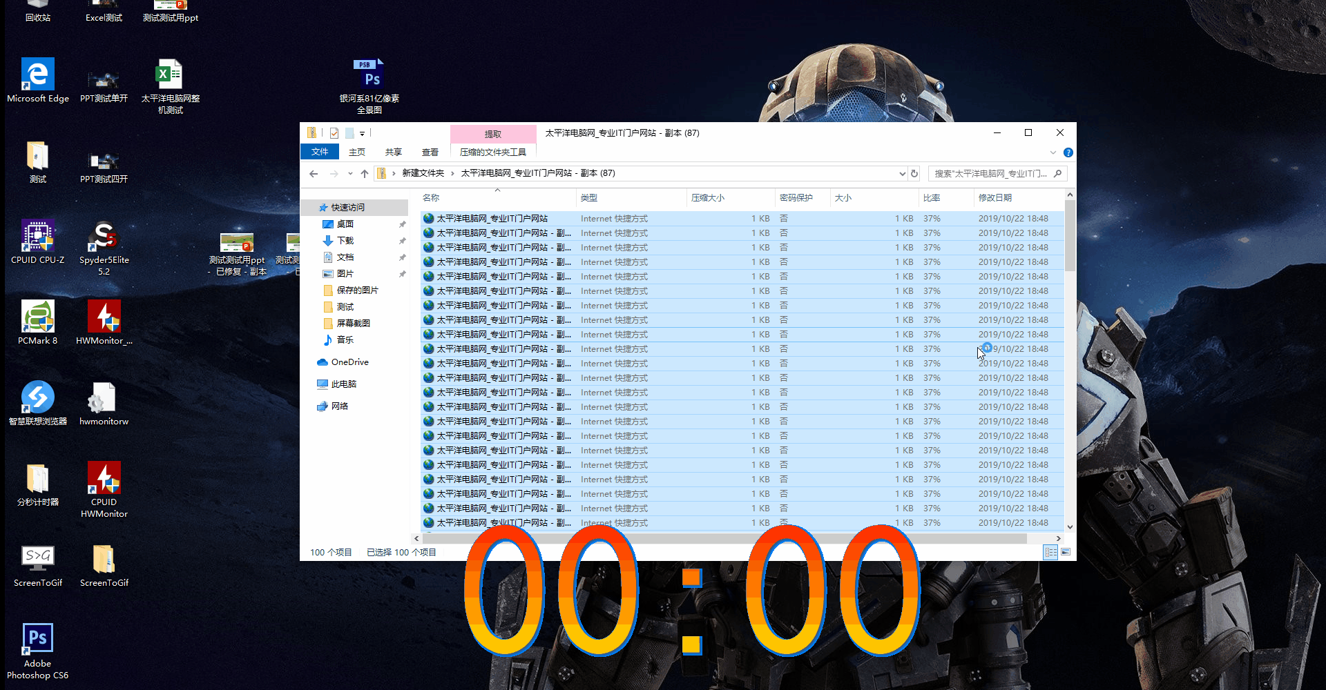1326x690 pixels.
Task: Open the recent locations dropdown
Action: (350, 174)
